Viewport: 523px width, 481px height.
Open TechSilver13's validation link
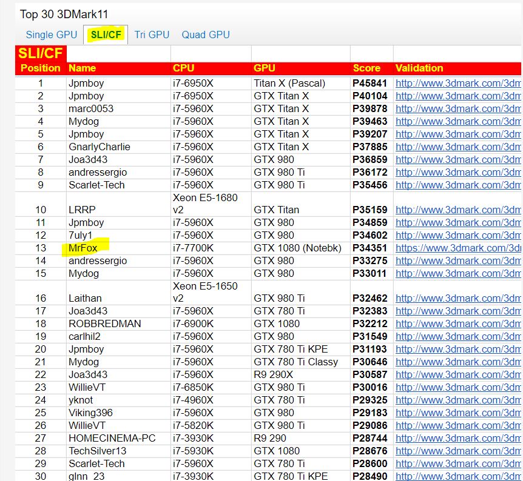tap(458, 451)
